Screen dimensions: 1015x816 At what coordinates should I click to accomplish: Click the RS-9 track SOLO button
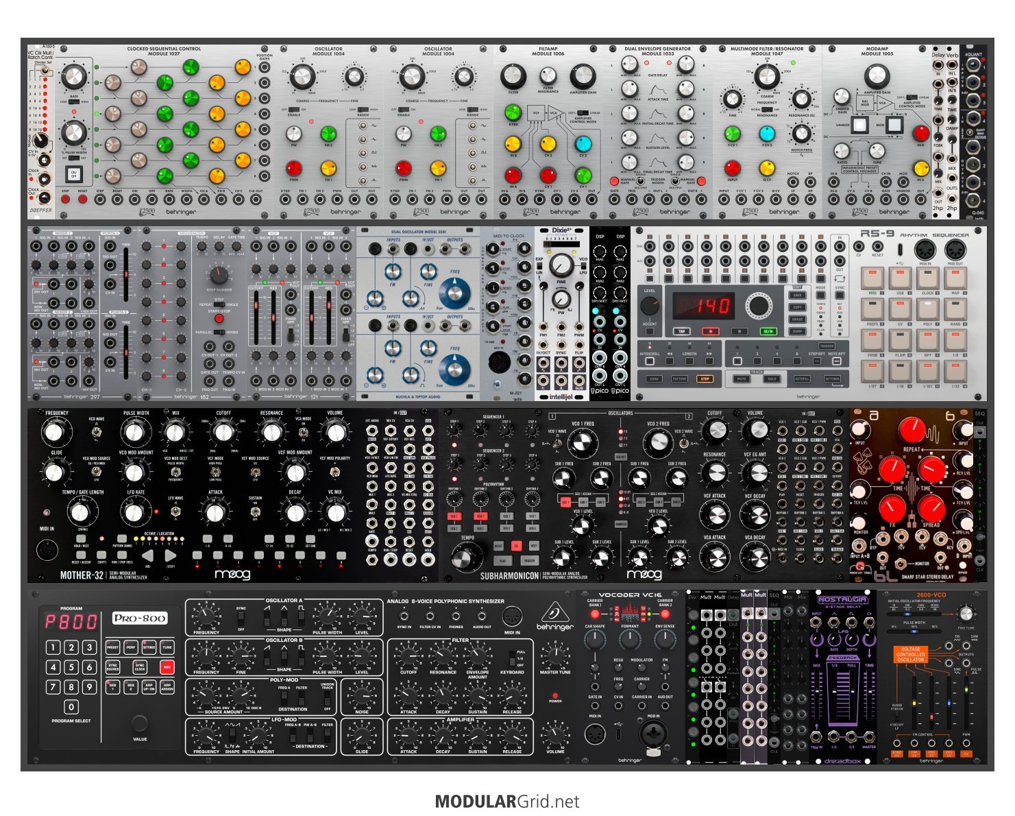tap(772, 379)
